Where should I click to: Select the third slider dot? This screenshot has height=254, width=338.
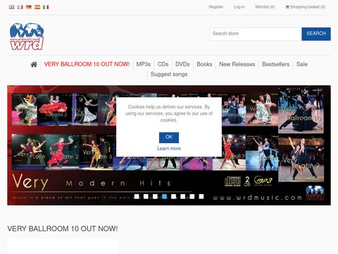click(x=155, y=196)
